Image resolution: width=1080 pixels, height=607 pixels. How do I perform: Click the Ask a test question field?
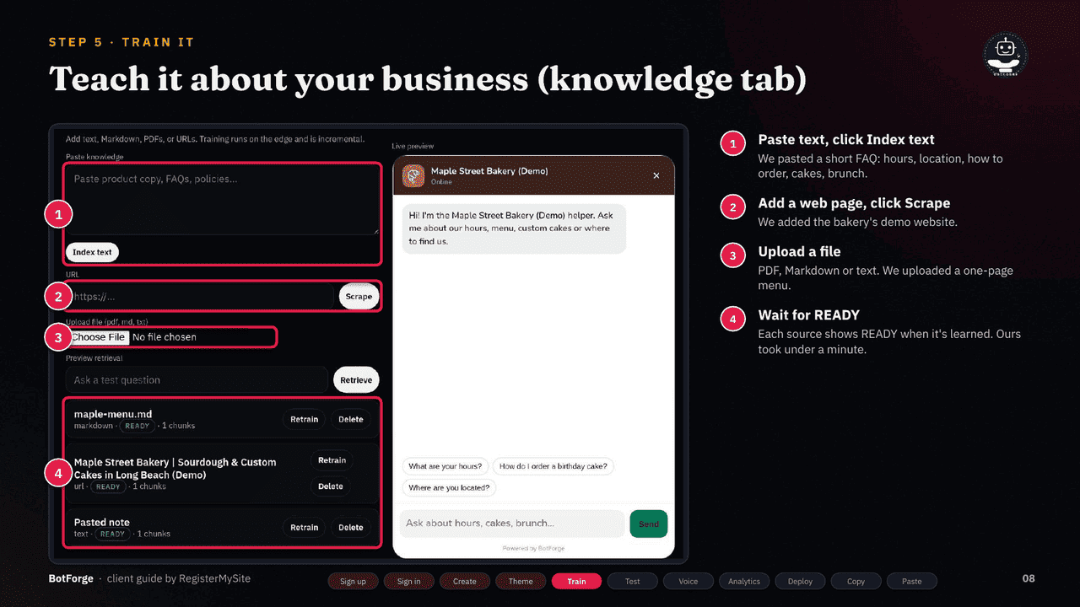click(197, 380)
